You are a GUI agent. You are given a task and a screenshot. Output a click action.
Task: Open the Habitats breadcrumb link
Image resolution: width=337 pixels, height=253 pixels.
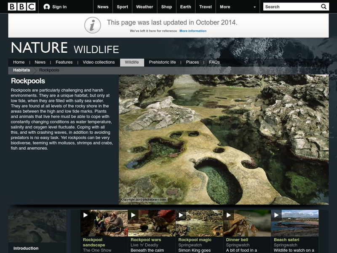point(21,70)
